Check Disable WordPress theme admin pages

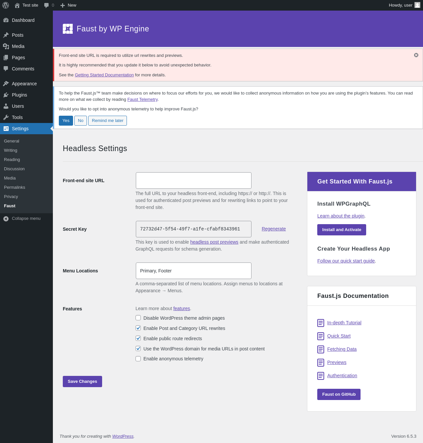pyautogui.click(x=138, y=318)
